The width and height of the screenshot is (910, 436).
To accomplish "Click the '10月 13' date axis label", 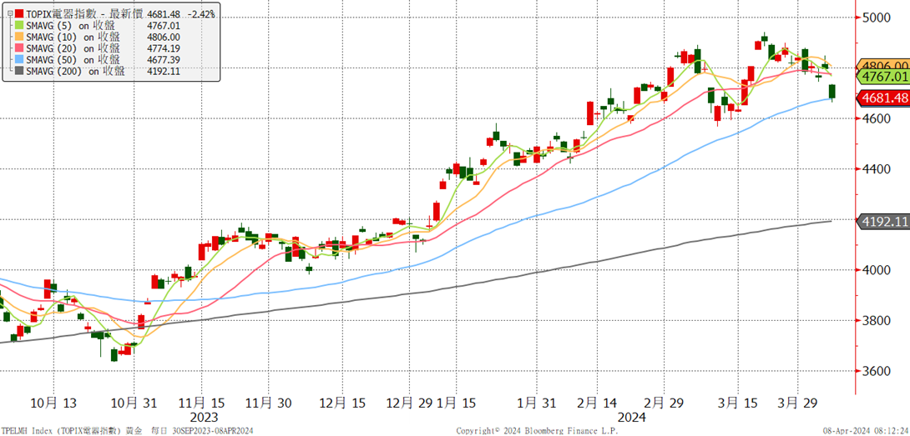I will (53, 404).
